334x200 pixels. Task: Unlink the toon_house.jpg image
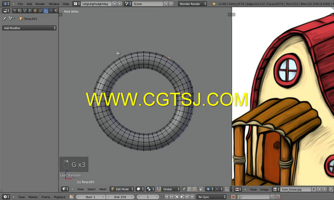click(x=324, y=189)
